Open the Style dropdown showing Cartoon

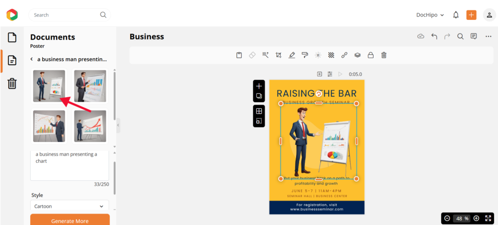(70, 206)
